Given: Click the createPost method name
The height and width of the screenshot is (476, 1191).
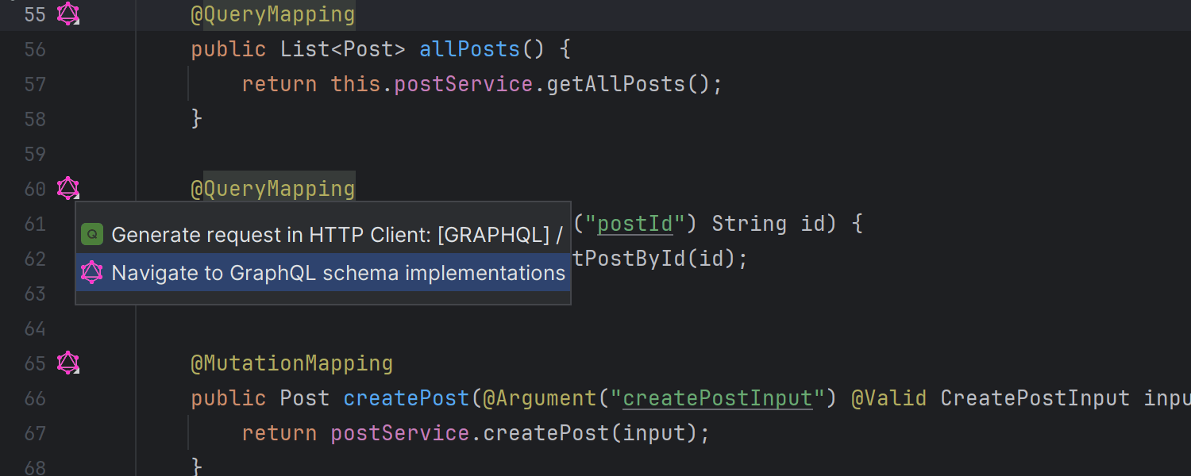Looking at the screenshot, I should (x=407, y=398).
